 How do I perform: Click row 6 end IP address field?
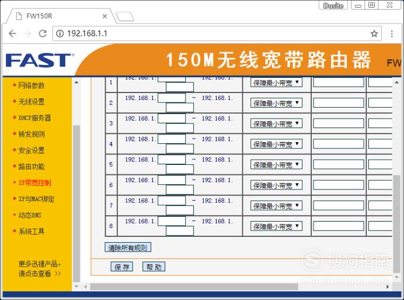point(180,189)
